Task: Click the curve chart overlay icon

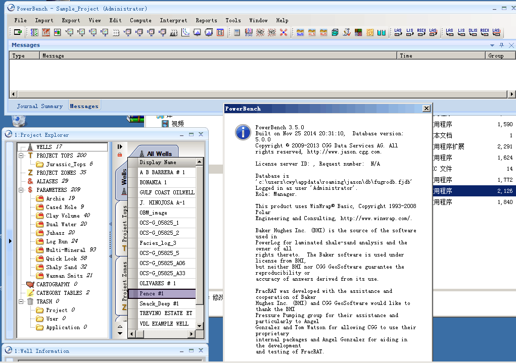Action: [x=185, y=32]
